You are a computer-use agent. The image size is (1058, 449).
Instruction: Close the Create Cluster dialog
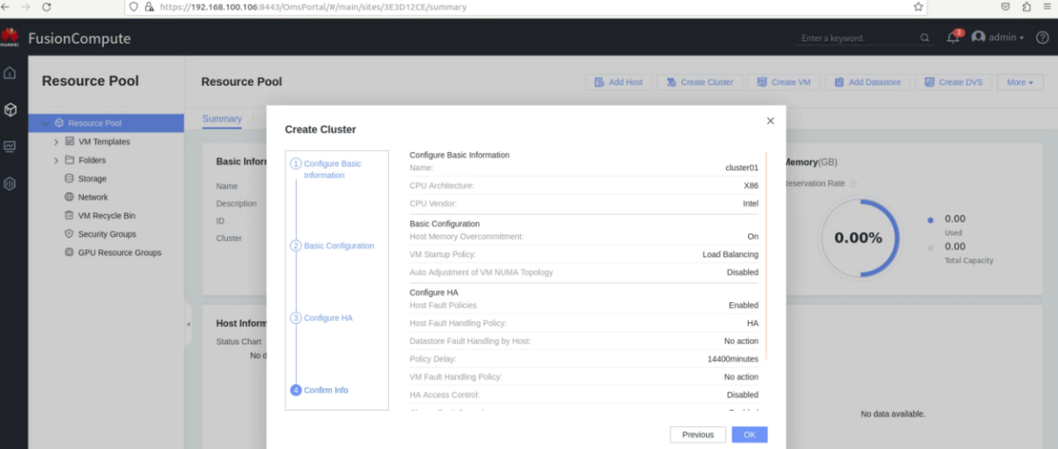pos(770,121)
